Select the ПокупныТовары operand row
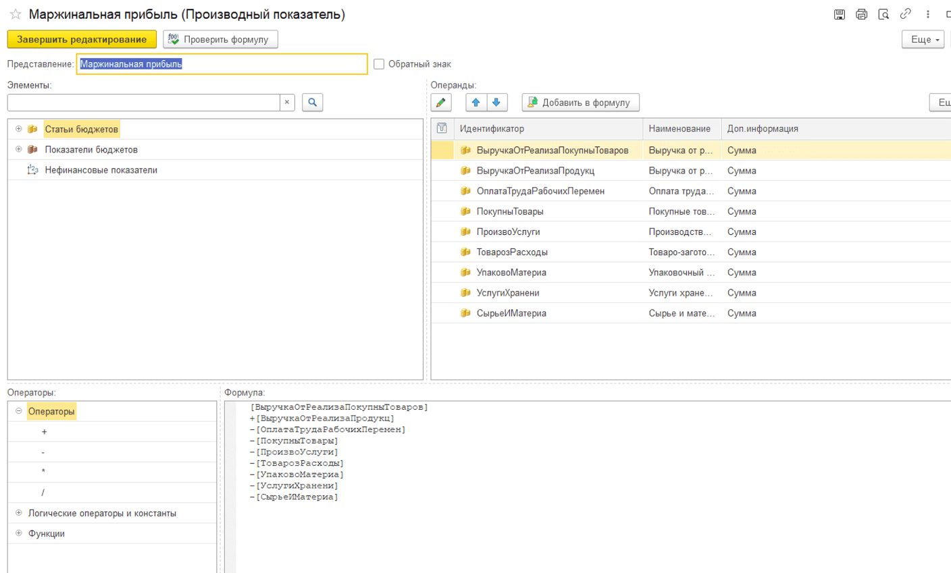The width and height of the screenshot is (951, 573). click(510, 211)
